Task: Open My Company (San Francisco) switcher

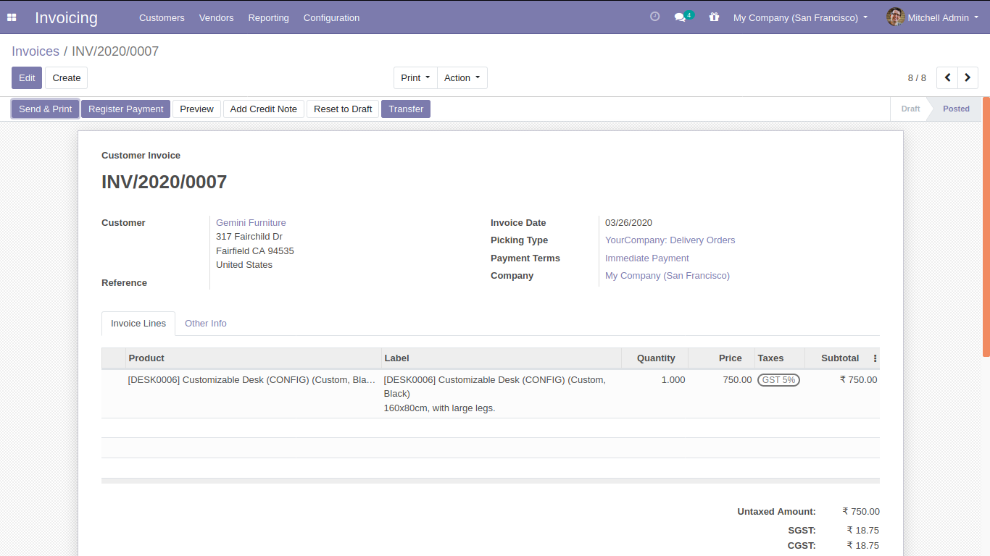Action: pos(800,17)
